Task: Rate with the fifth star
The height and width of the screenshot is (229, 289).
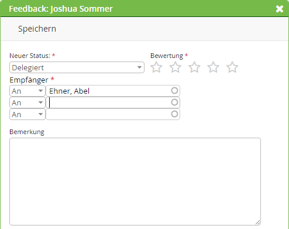Action: coord(232,67)
